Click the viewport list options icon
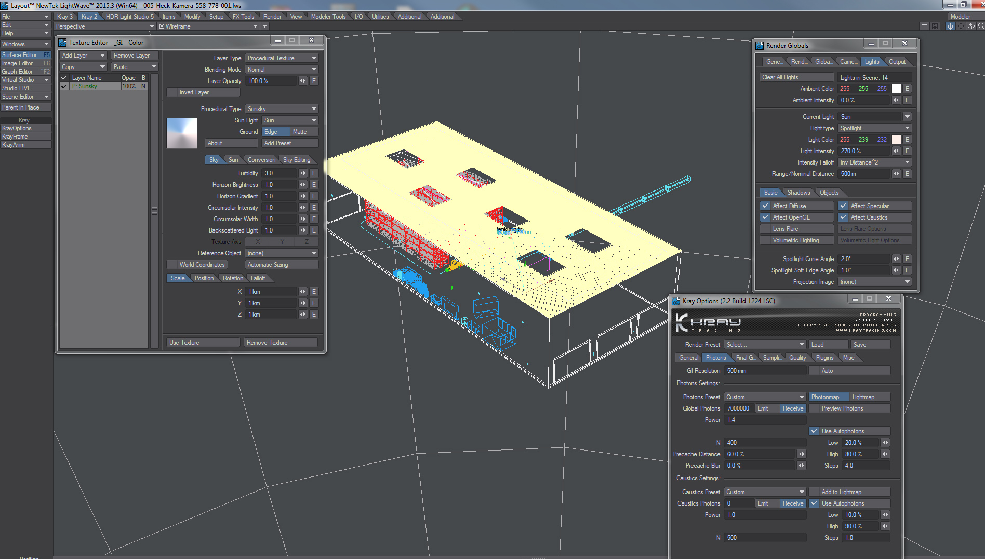This screenshot has height=559, width=985. [x=924, y=26]
